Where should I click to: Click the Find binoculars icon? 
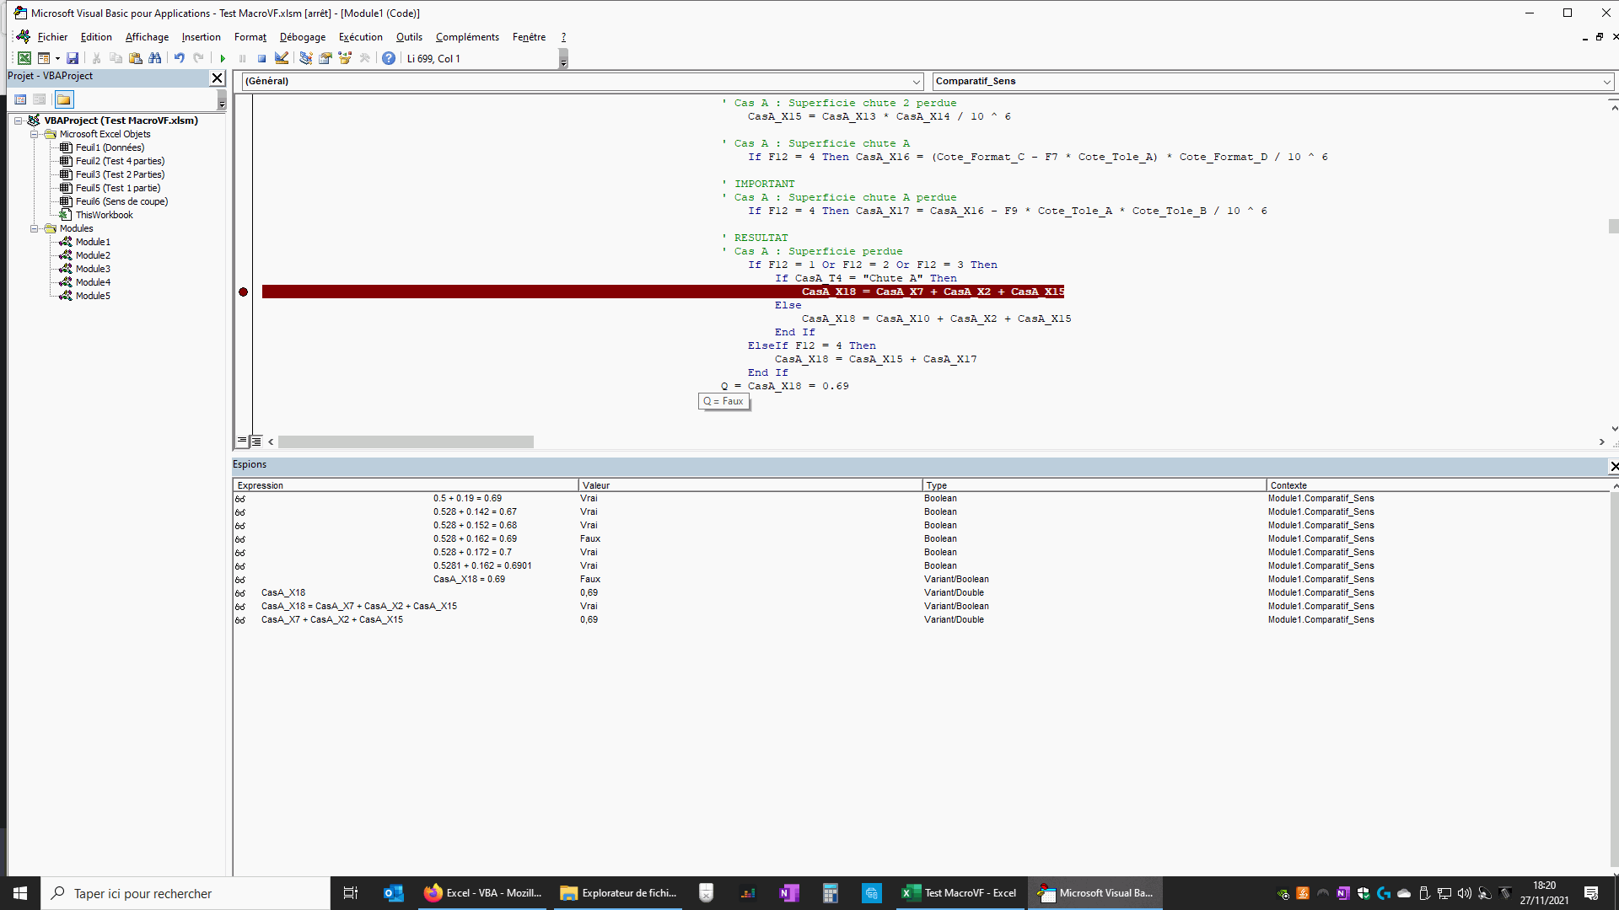154,58
